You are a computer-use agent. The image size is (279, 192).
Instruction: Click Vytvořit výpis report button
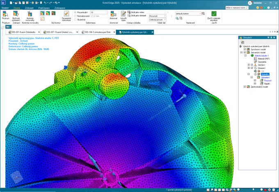[x=123, y=16]
